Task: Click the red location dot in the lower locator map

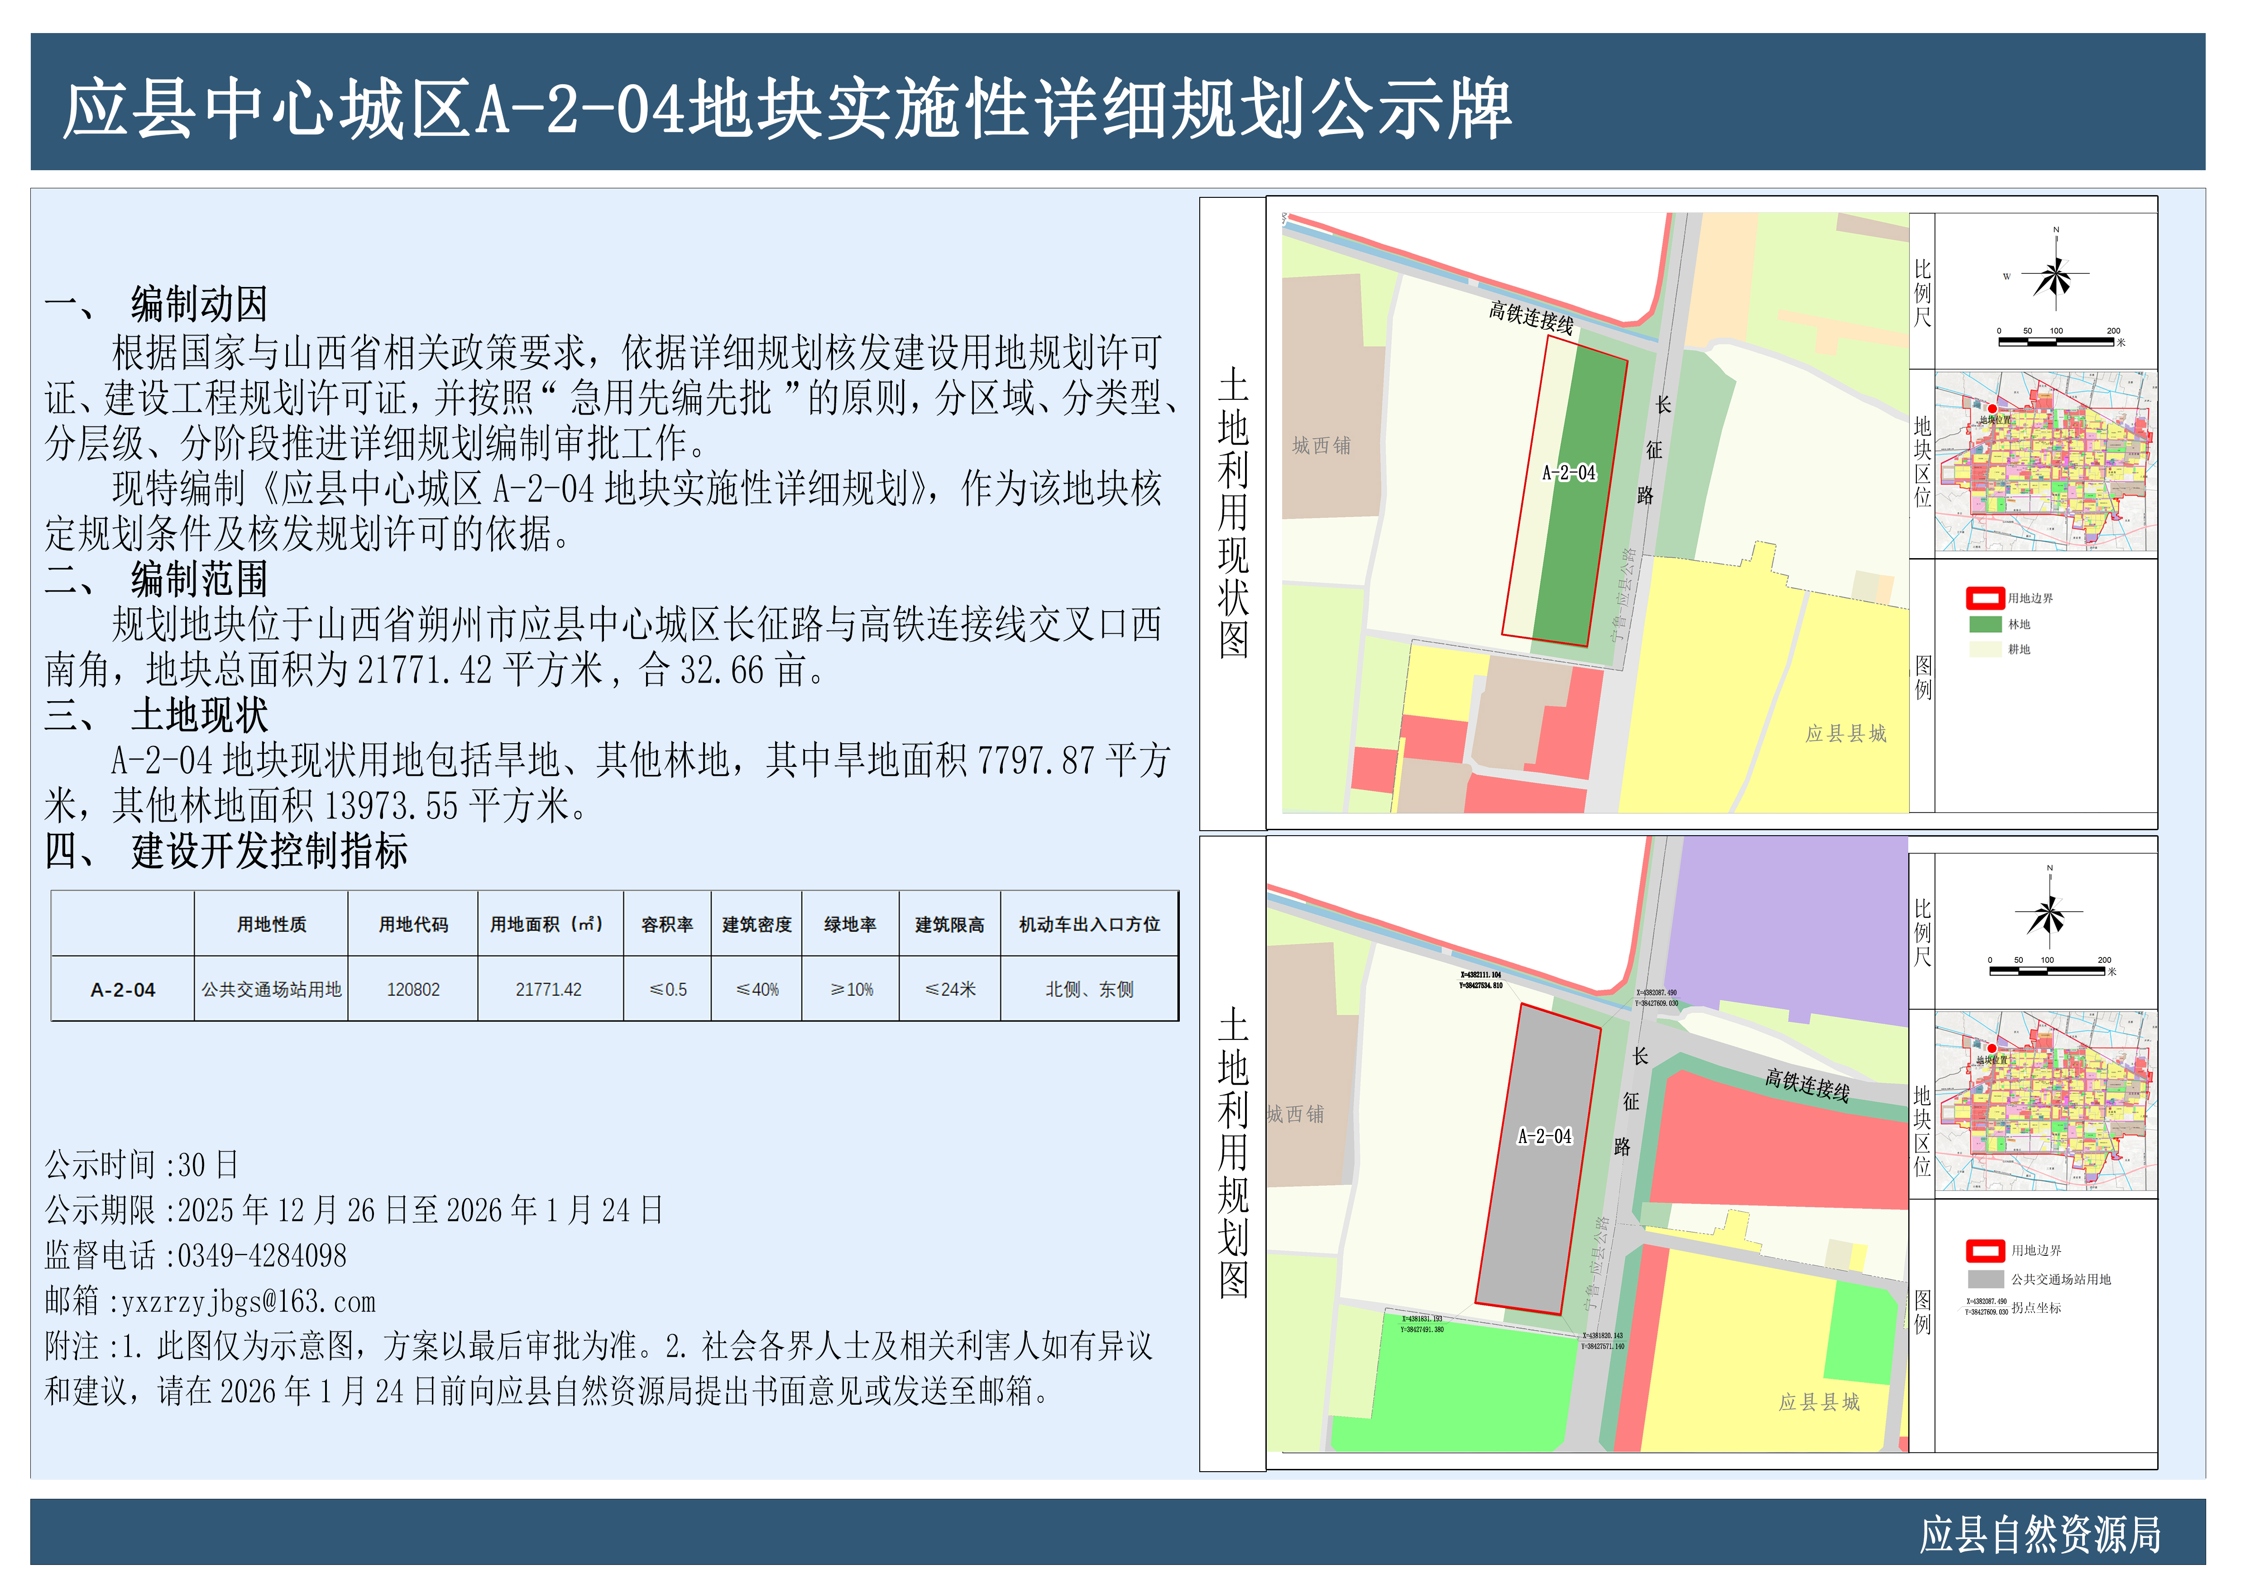Action: coord(1992,1048)
